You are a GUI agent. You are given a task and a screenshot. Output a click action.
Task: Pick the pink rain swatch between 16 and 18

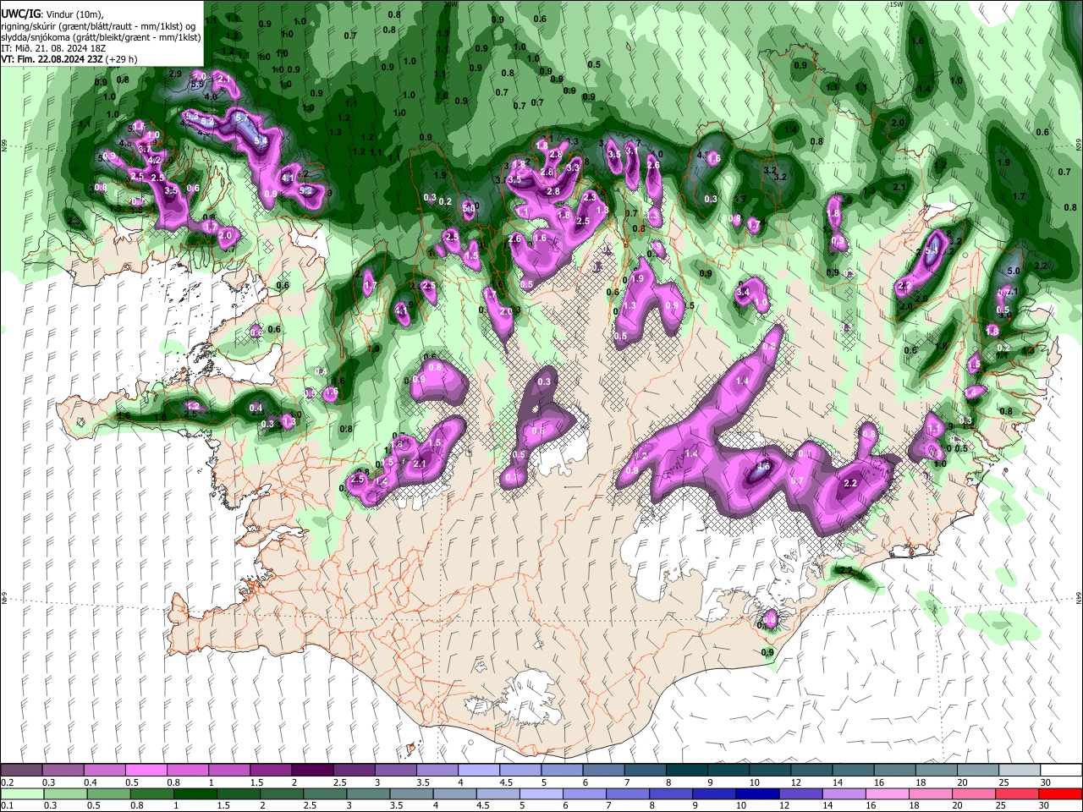(x=888, y=793)
